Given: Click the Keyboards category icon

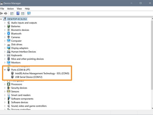Looking at the screenshot, I should point(9,55).
